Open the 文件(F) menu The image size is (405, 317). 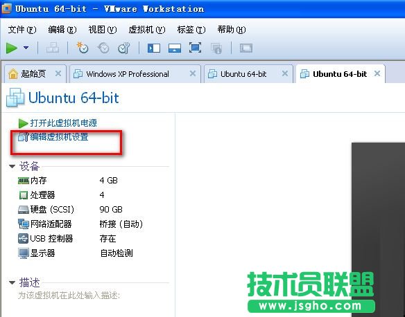click(x=22, y=30)
